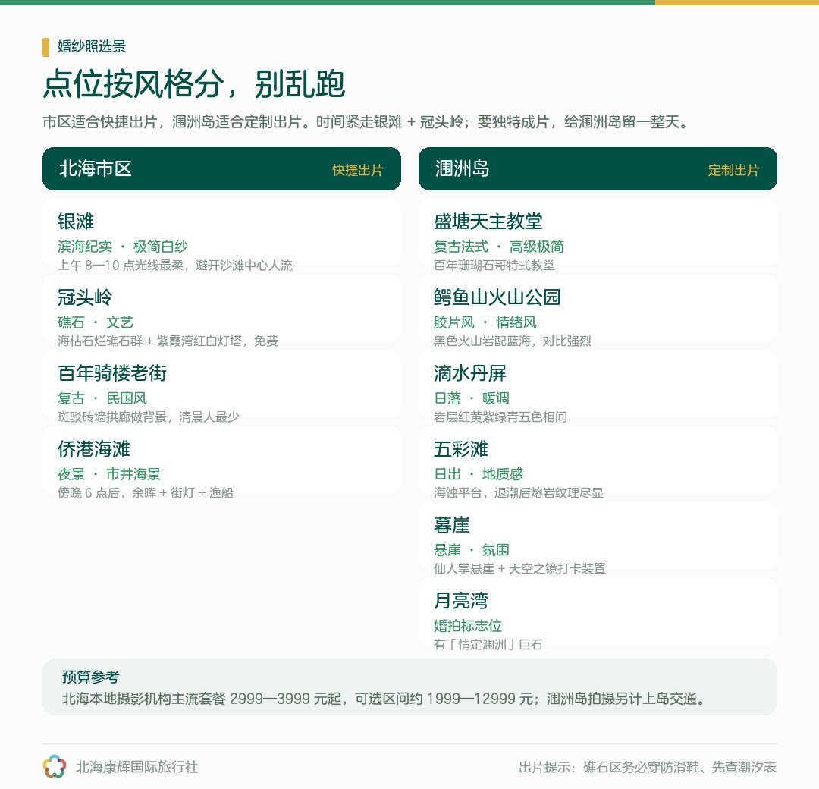Screen dimensions: 819x789
Task: Open the 冠头岭 spot card title
Action: (85, 297)
